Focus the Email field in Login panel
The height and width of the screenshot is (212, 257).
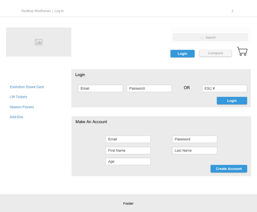tap(100, 89)
